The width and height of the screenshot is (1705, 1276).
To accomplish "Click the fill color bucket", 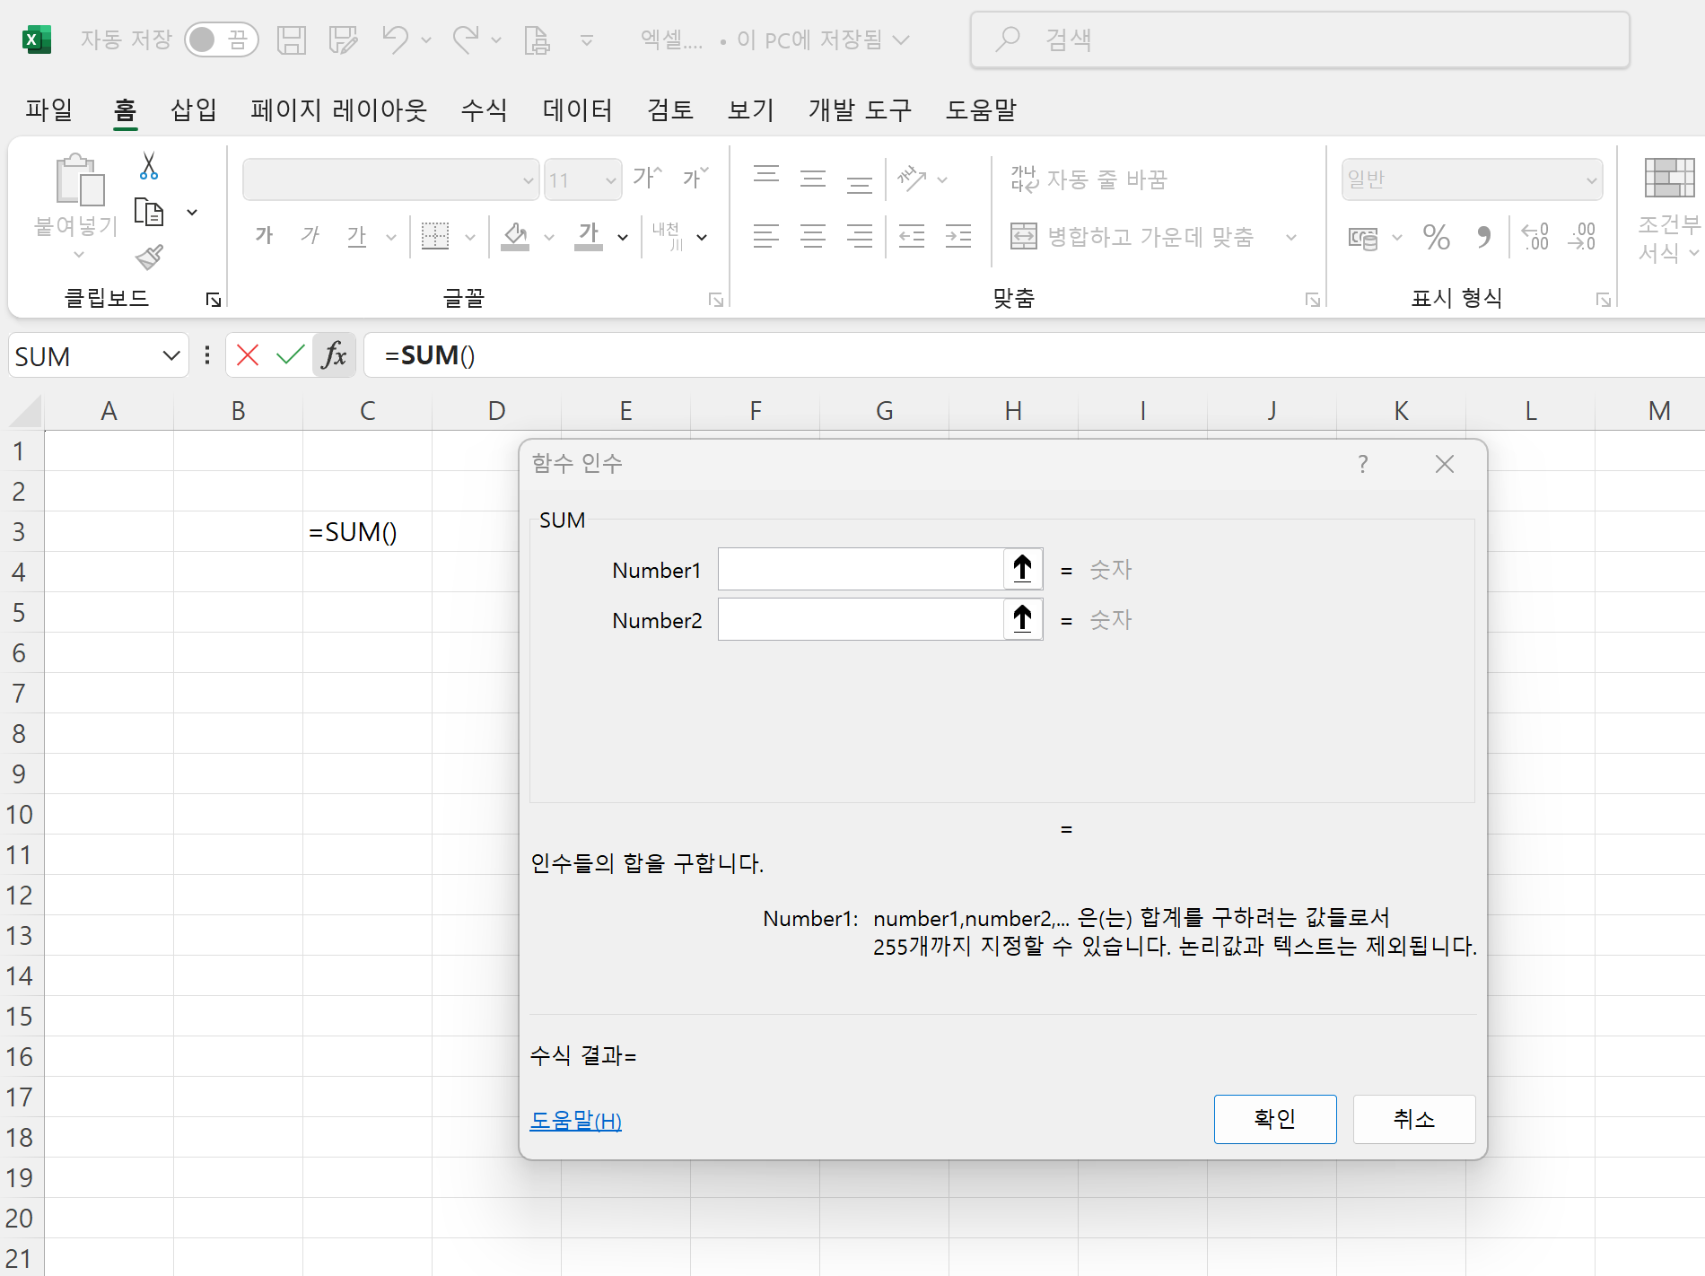I will [515, 236].
